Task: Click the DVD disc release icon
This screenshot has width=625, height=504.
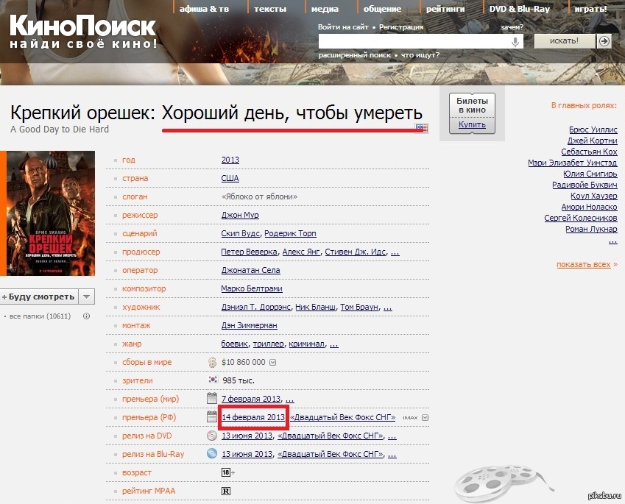Action: point(212,436)
